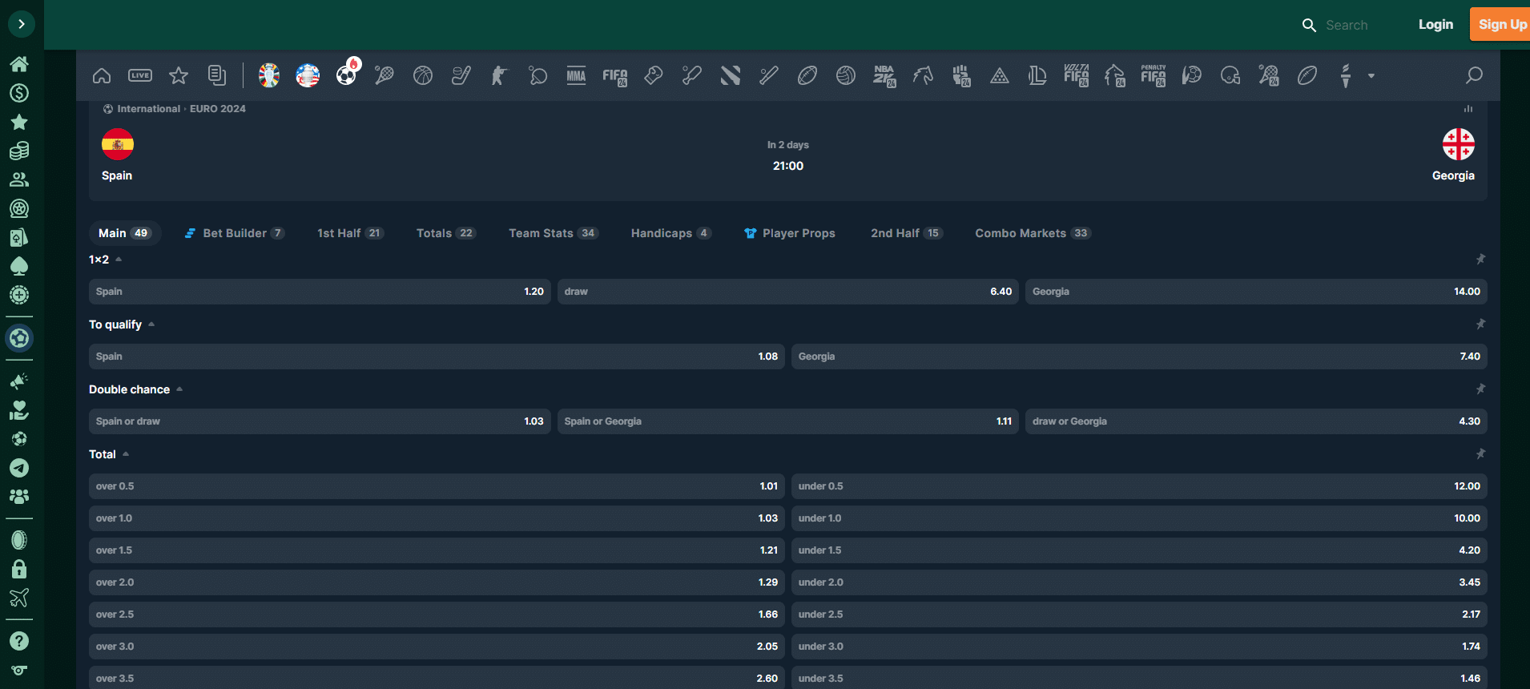1530x689 pixels.
Task: Select the FIFA 24 esports icon
Action: [x=615, y=76]
